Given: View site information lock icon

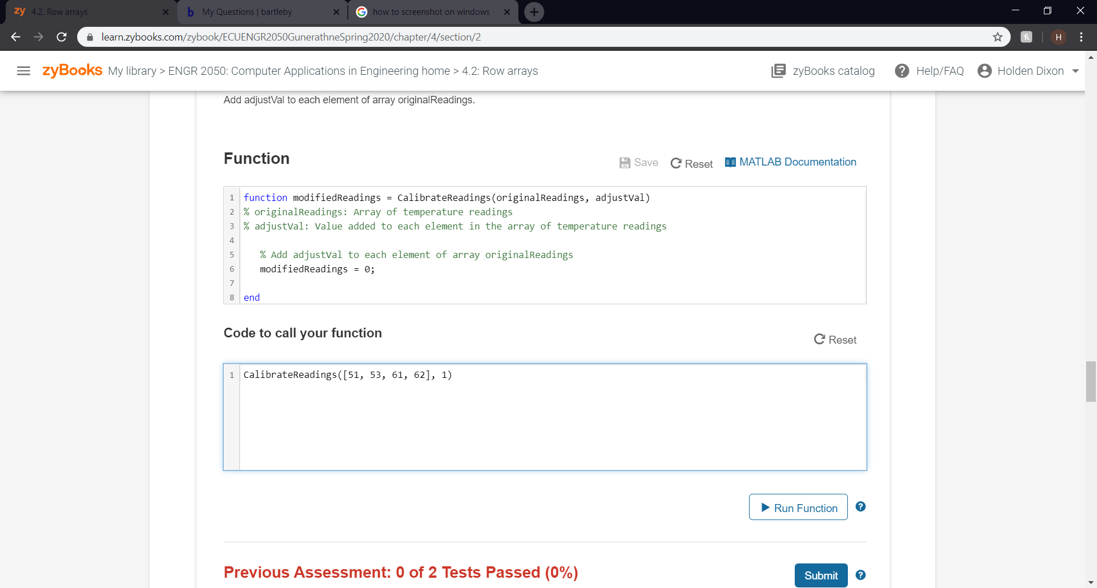Looking at the screenshot, I should (90, 37).
